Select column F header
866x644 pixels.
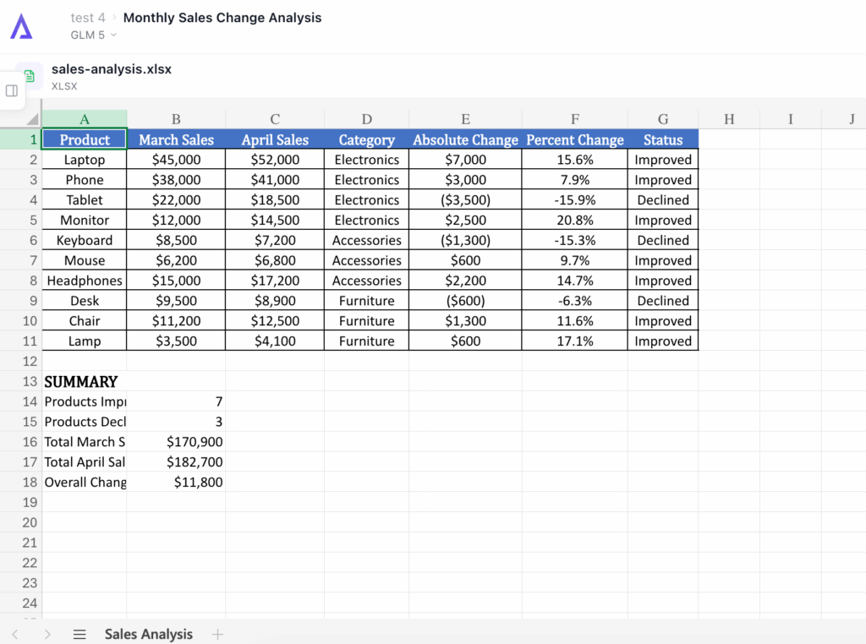click(x=575, y=119)
